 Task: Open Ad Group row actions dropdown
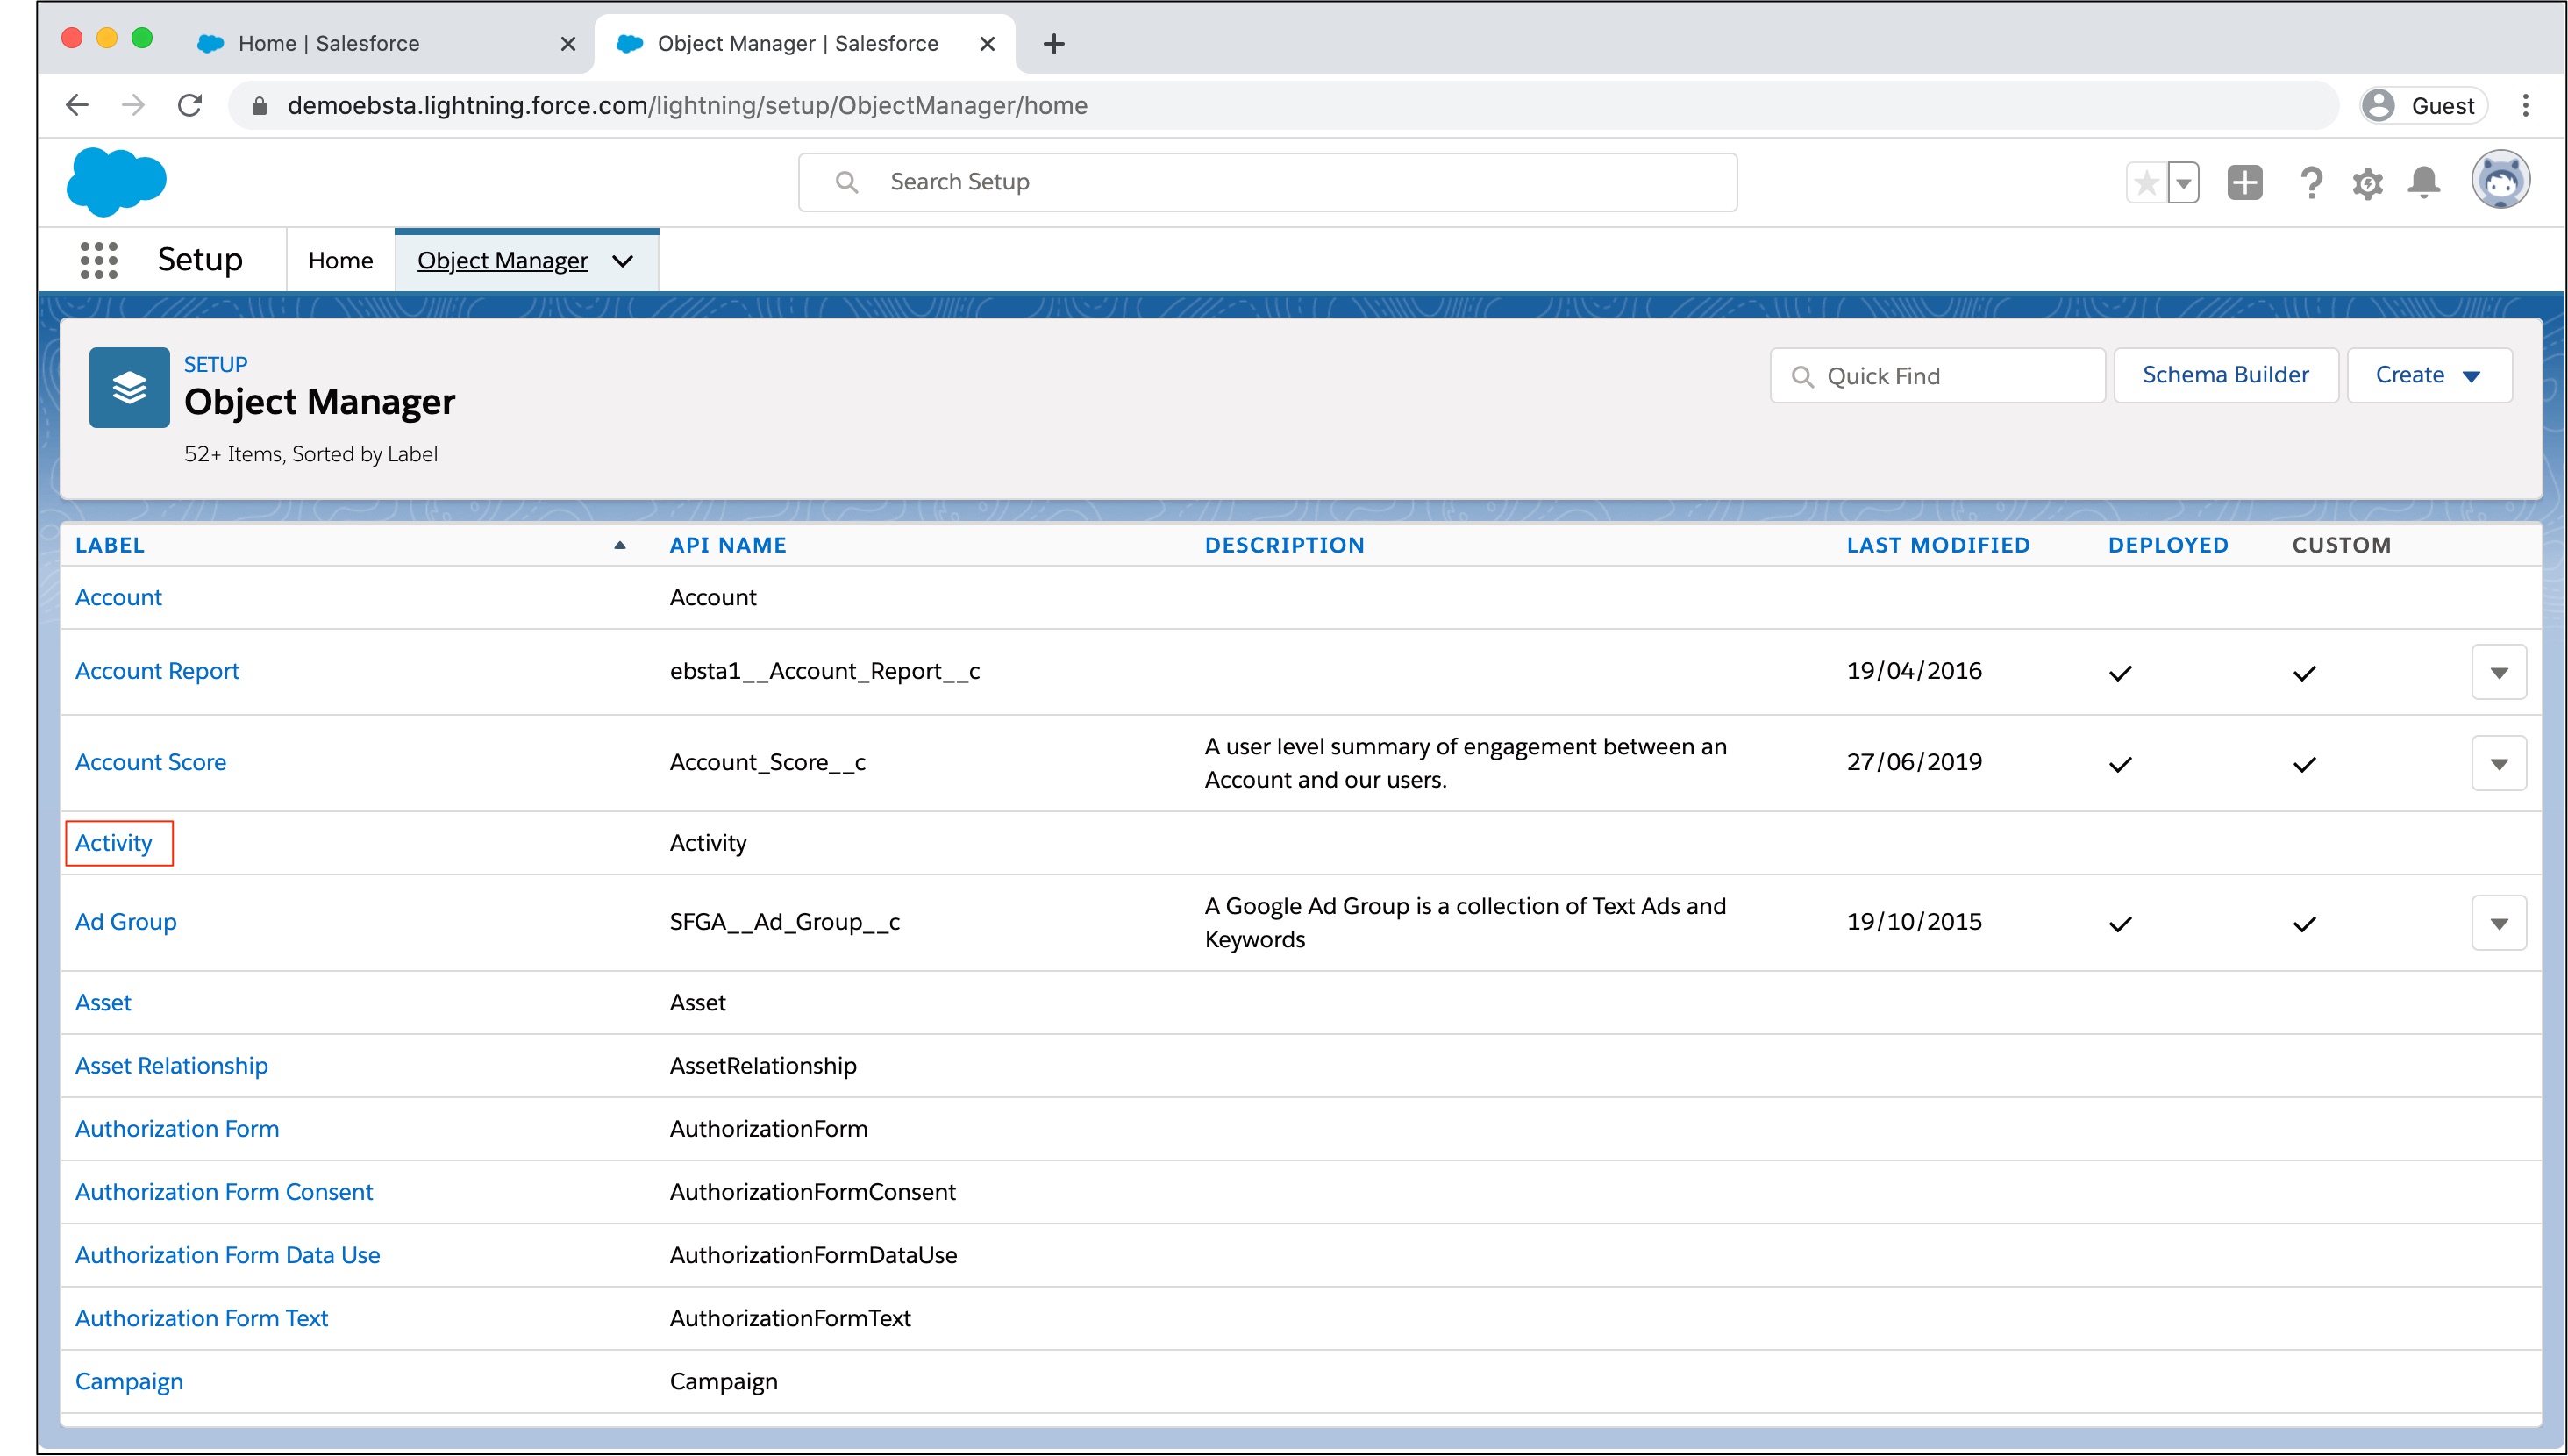(2498, 923)
